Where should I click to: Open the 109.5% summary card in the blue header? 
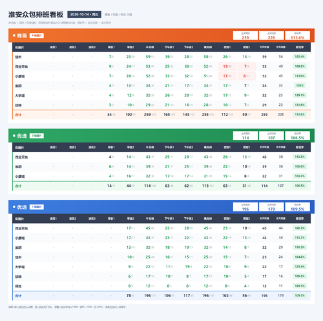[297, 207]
